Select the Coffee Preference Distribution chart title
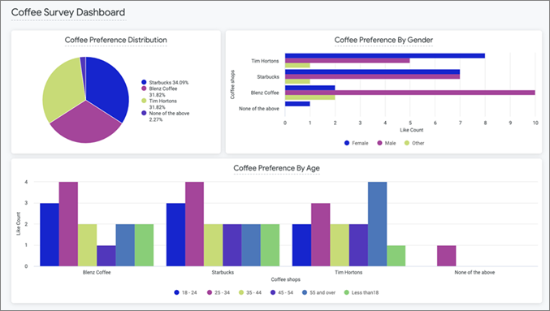Viewport: 550px width, 311px height. tap(115, 40)
